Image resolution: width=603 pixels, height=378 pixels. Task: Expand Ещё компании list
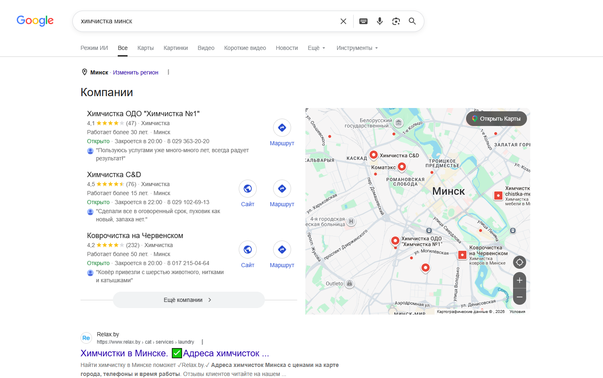pyautogui.click(x=188, y=300)
